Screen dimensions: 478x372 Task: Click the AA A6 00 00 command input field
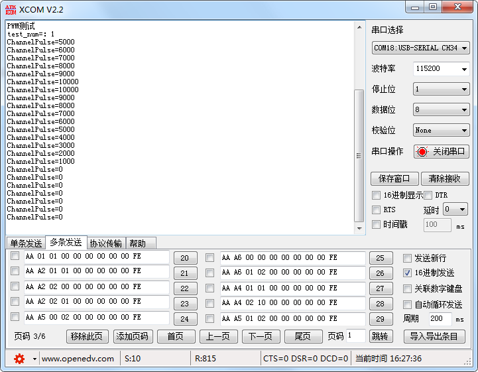(x=292, y=258)
